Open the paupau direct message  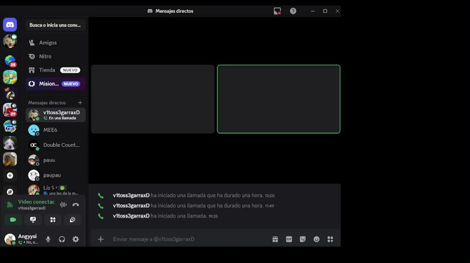click(x=56, y=175)
